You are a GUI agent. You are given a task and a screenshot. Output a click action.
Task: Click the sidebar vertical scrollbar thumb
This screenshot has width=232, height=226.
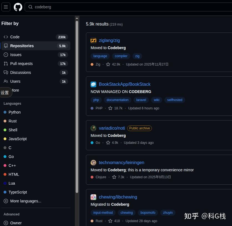(x=77, y=107)
